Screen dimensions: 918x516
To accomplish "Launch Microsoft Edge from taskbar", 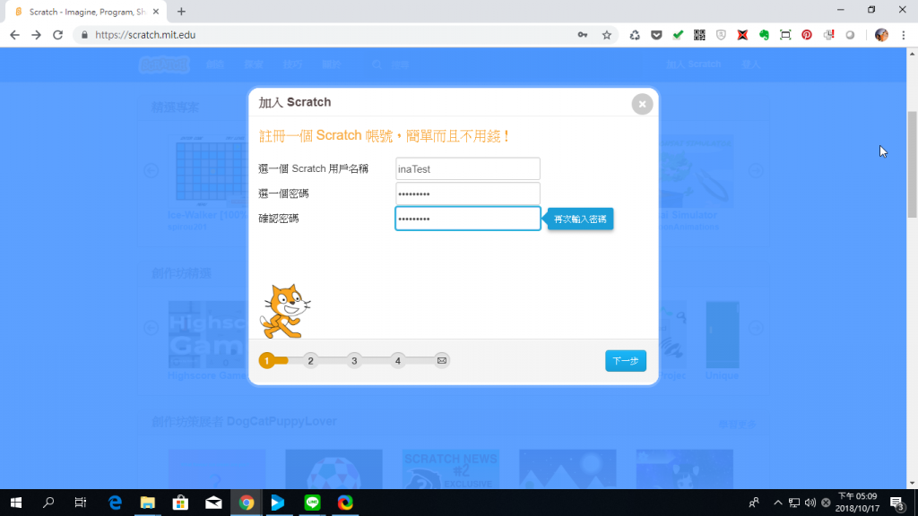I will point(115,503).
